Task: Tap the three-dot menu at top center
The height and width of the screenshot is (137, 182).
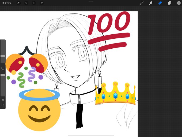Action: [91, 2]
